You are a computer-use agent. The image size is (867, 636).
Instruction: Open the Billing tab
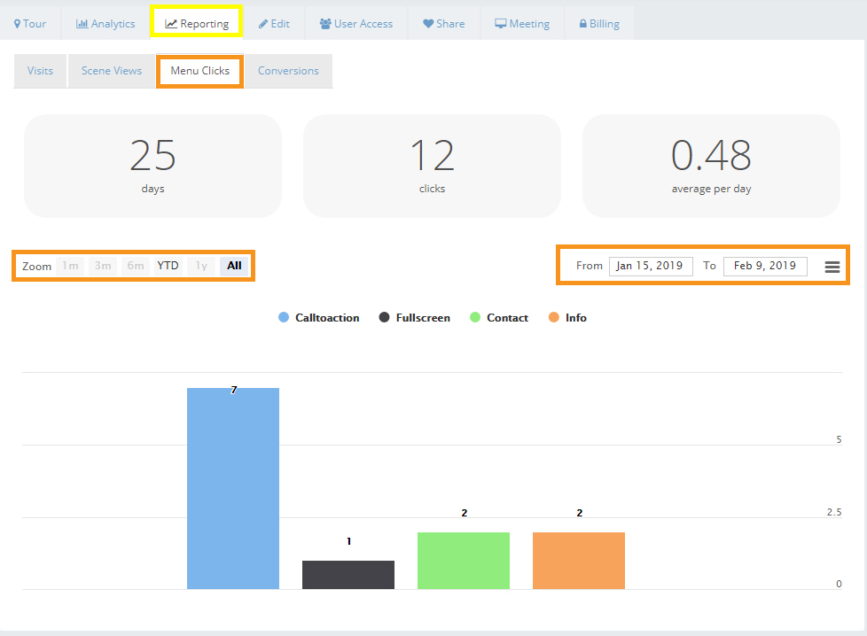599,24
